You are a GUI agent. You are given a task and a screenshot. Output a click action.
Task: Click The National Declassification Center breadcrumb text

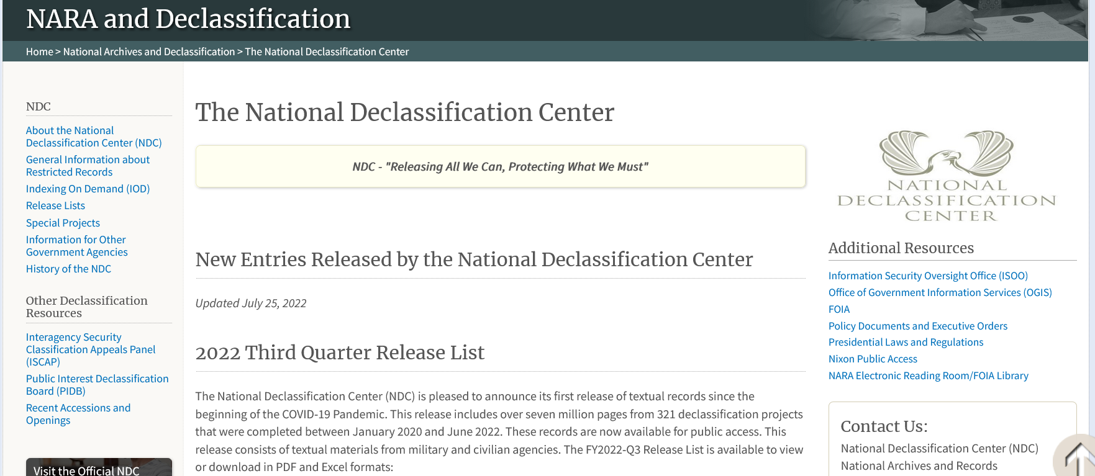pos(327,52)
